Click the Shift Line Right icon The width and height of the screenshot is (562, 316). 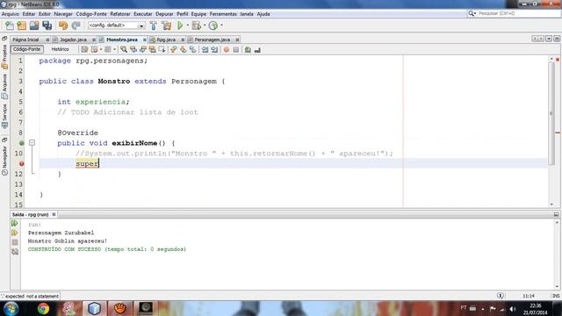click(x=214, y=49)
